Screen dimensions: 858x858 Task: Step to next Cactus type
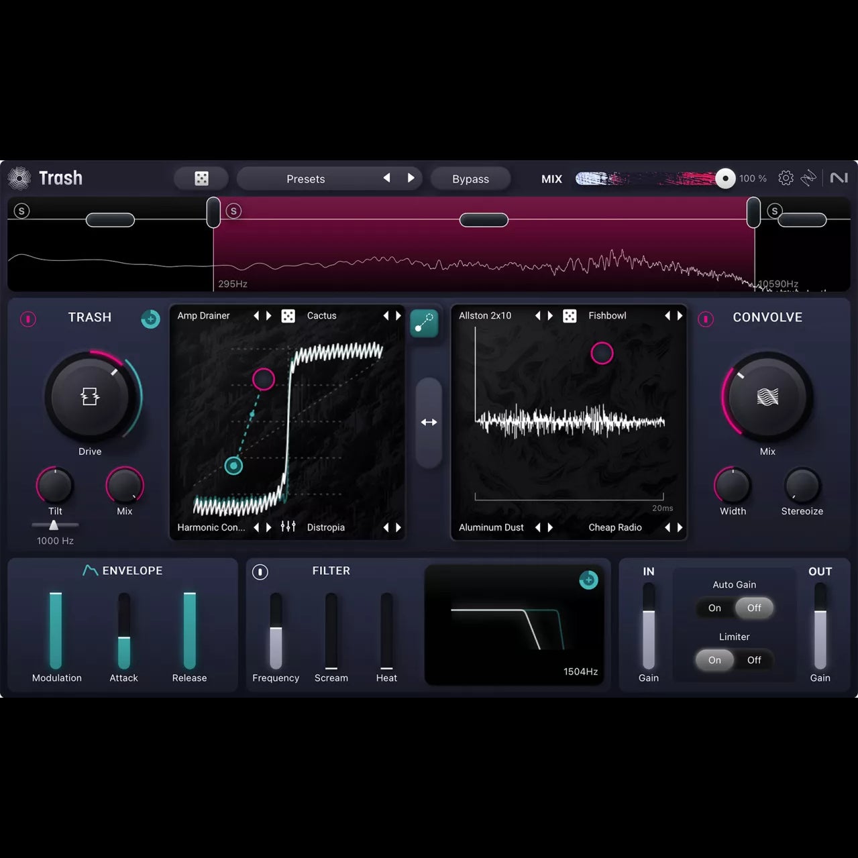point(398,315)
